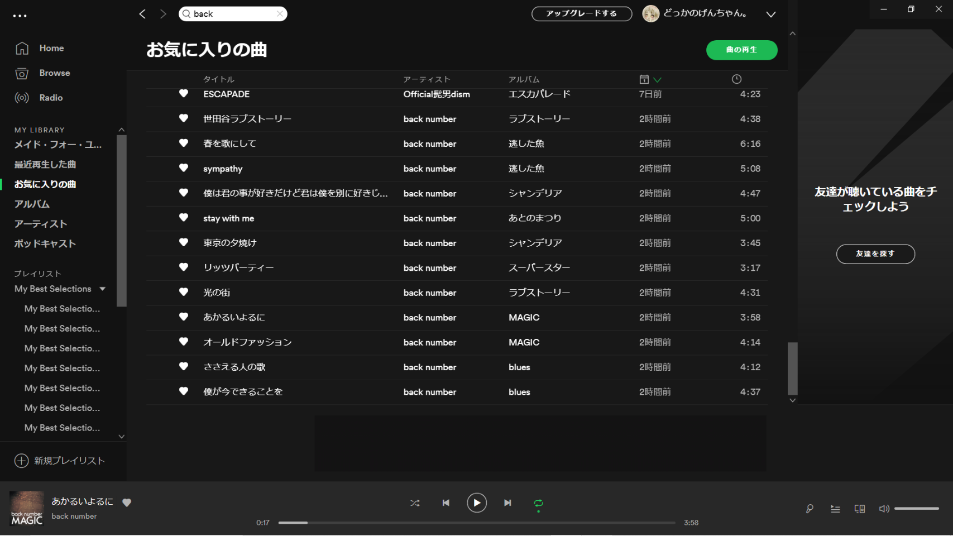The image size is (953, 536).
Task: Open Browse in the sidebar
Action: pos(55,73)
